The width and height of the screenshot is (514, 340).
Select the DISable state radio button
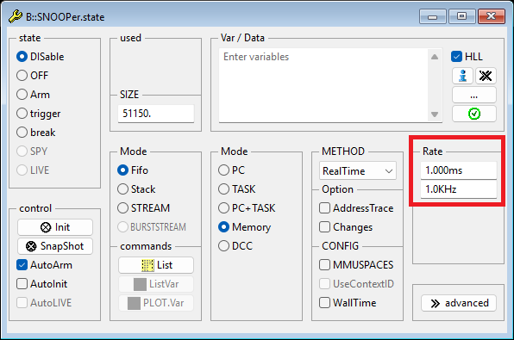point(41,57)
